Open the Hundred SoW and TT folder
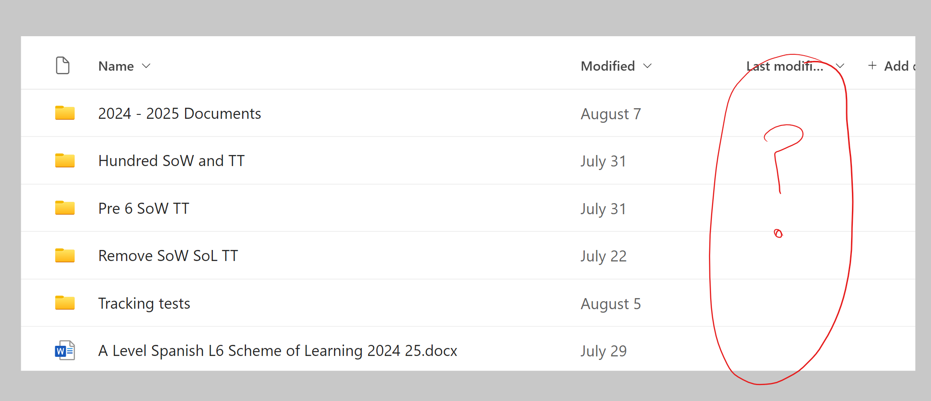The image size is (931, 401). 171,161
